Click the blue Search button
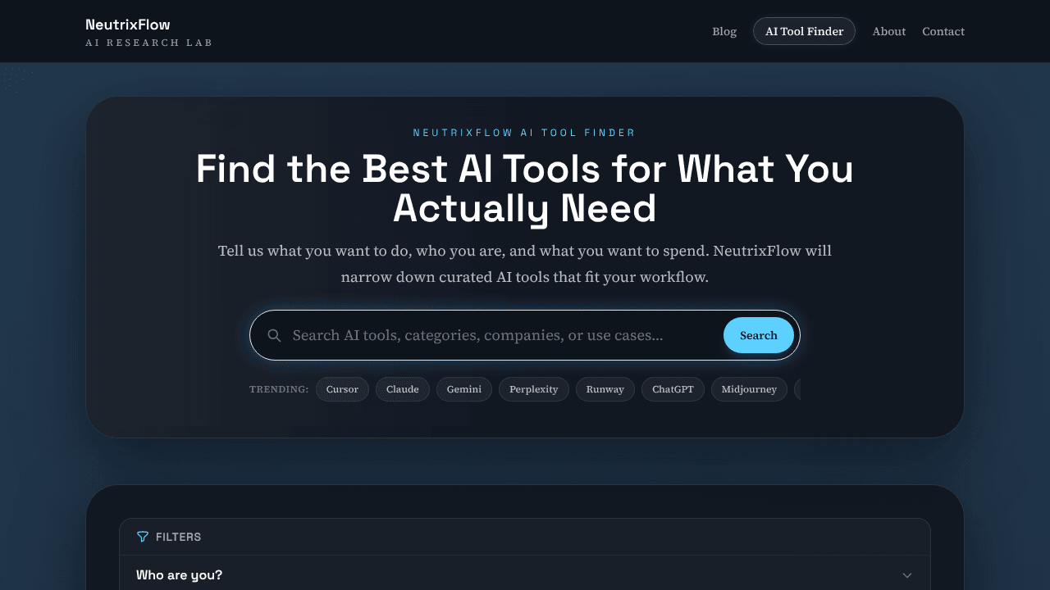This screenshot has height=590, width=1050. coord(759,335)
